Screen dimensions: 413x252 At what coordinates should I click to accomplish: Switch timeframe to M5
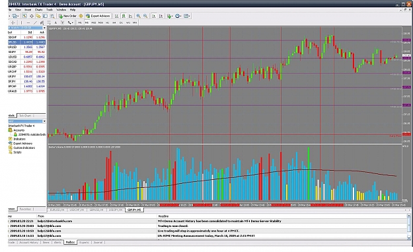[x=87, y=22]
